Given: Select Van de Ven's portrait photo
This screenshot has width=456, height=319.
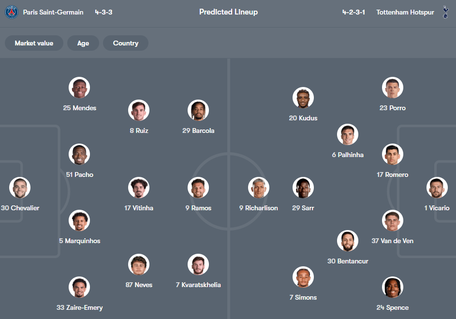Looking at the screenshot, I should click(x=392, y=220).
